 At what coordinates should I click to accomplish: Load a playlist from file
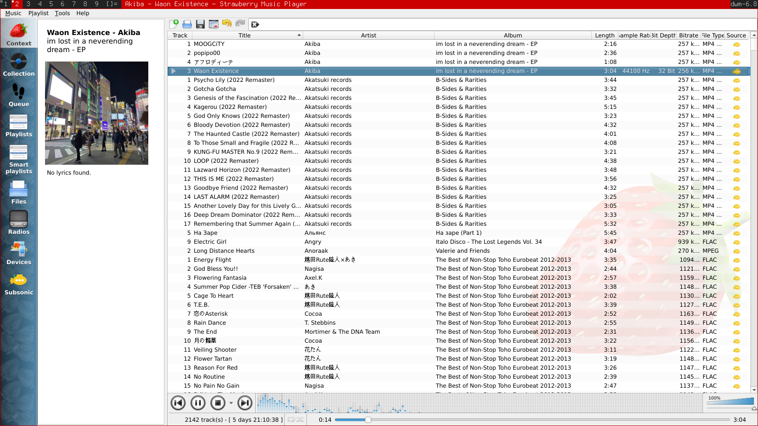187,24
